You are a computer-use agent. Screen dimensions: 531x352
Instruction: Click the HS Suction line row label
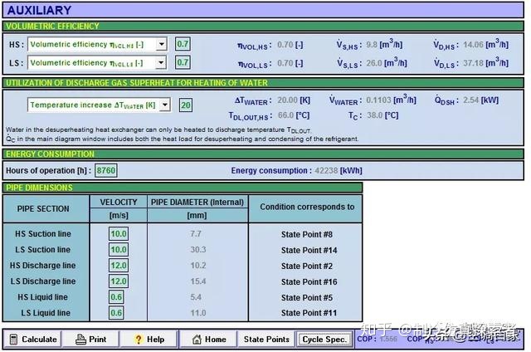[43, 234]
